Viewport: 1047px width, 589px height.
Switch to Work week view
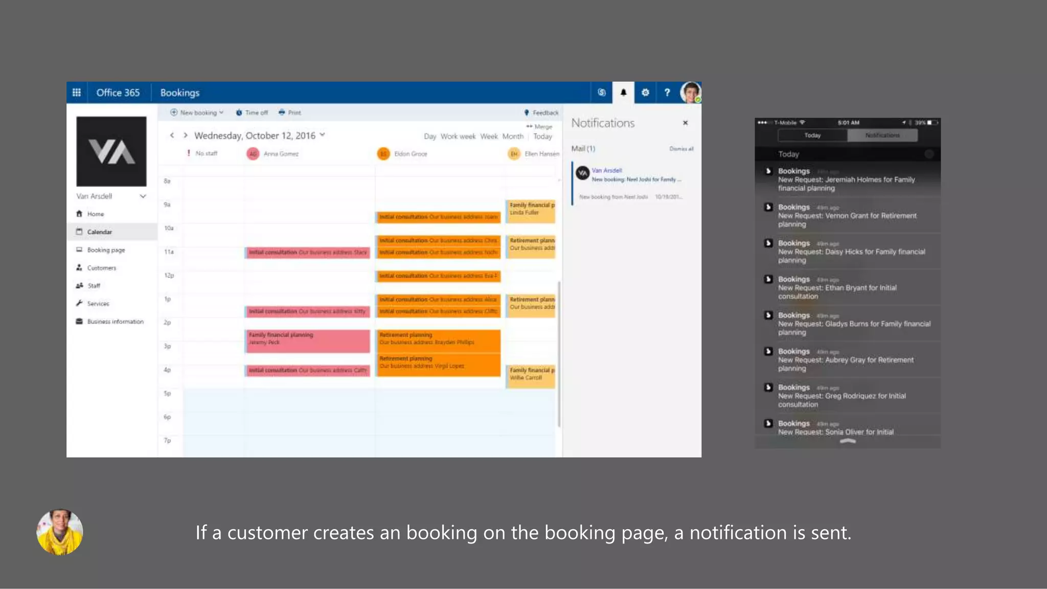458,137
